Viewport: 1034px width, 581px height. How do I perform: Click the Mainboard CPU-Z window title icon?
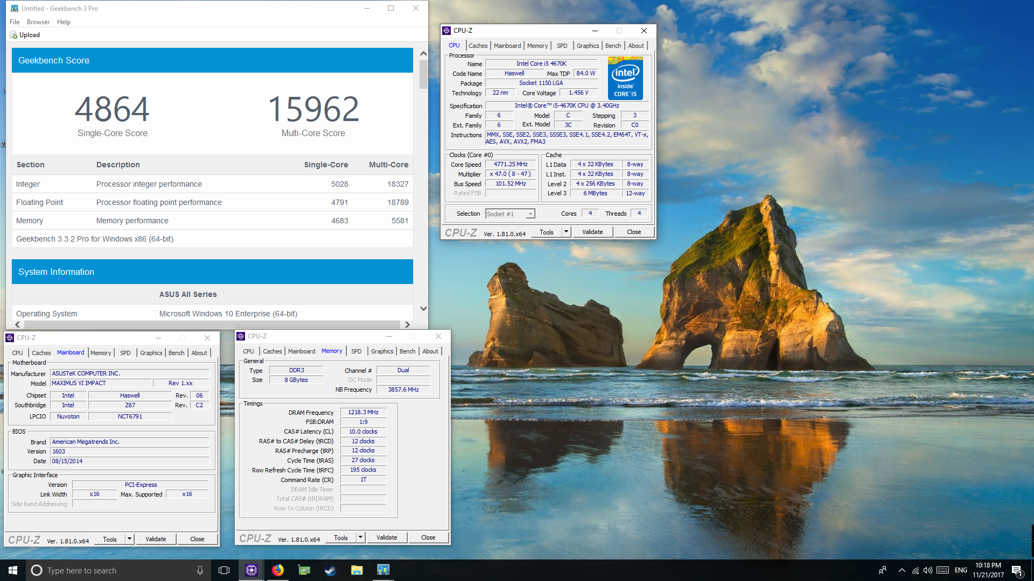(10, 338)
